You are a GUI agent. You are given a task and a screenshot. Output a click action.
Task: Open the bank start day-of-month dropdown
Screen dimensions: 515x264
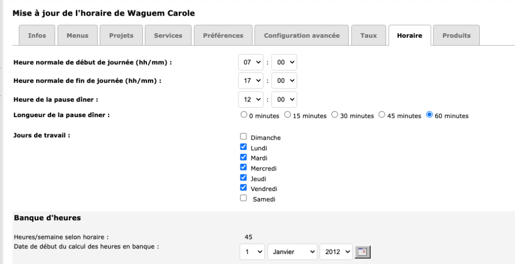coord(252,252)
